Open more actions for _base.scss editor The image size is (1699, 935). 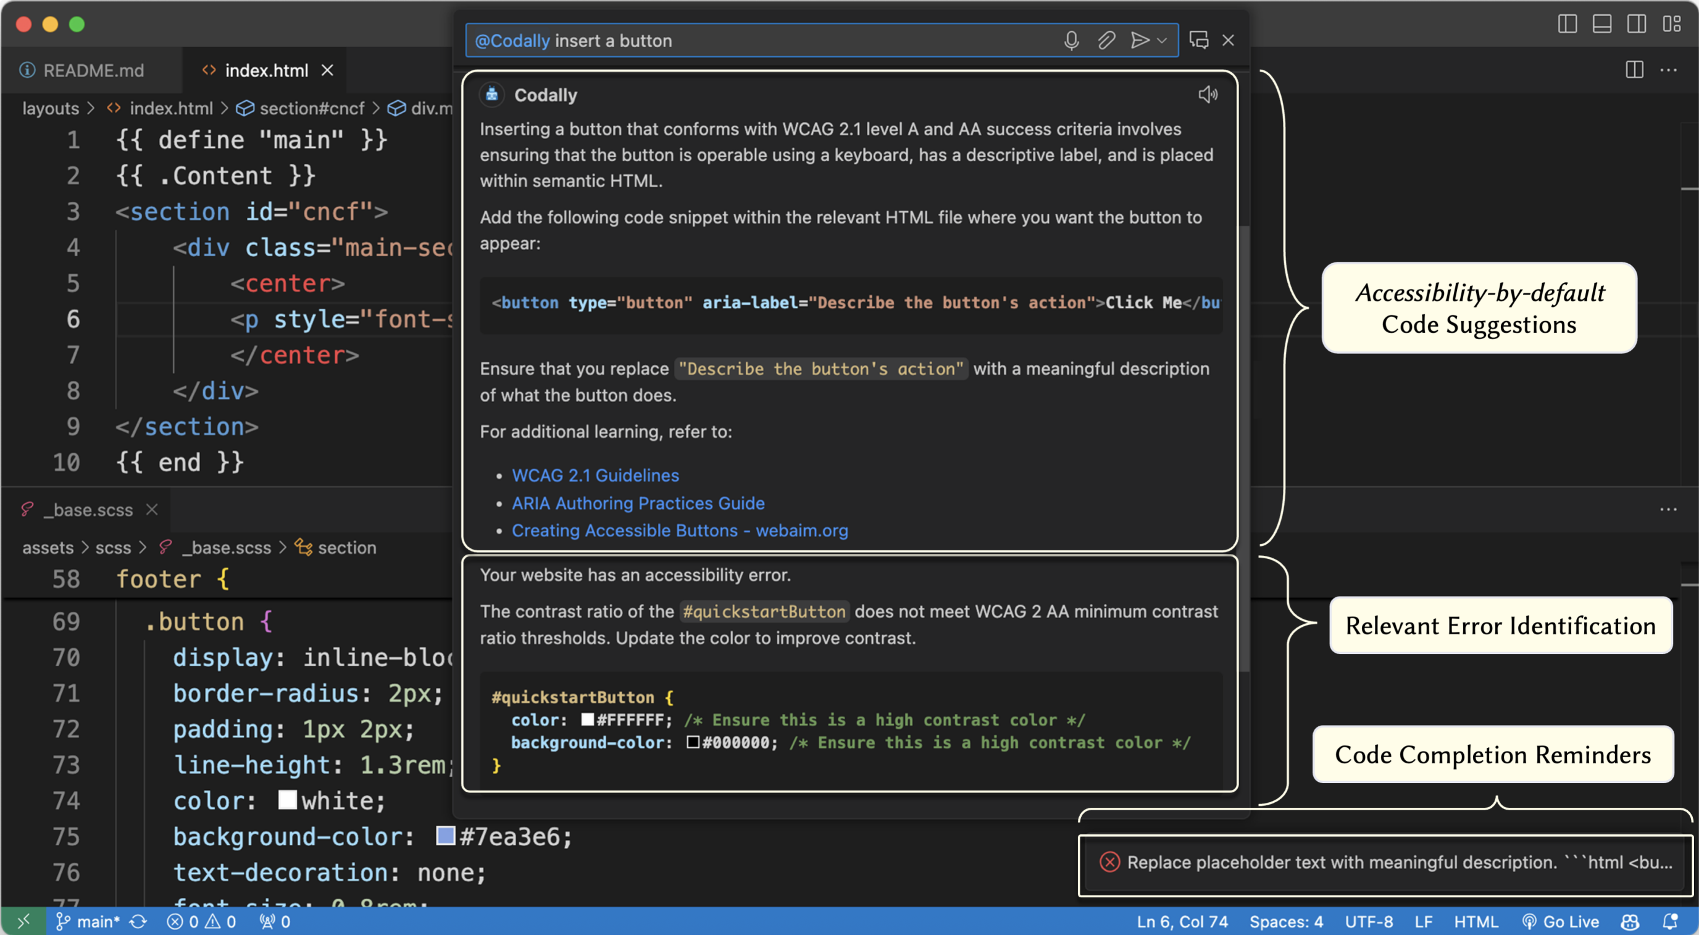click(x=1669, y=509)
